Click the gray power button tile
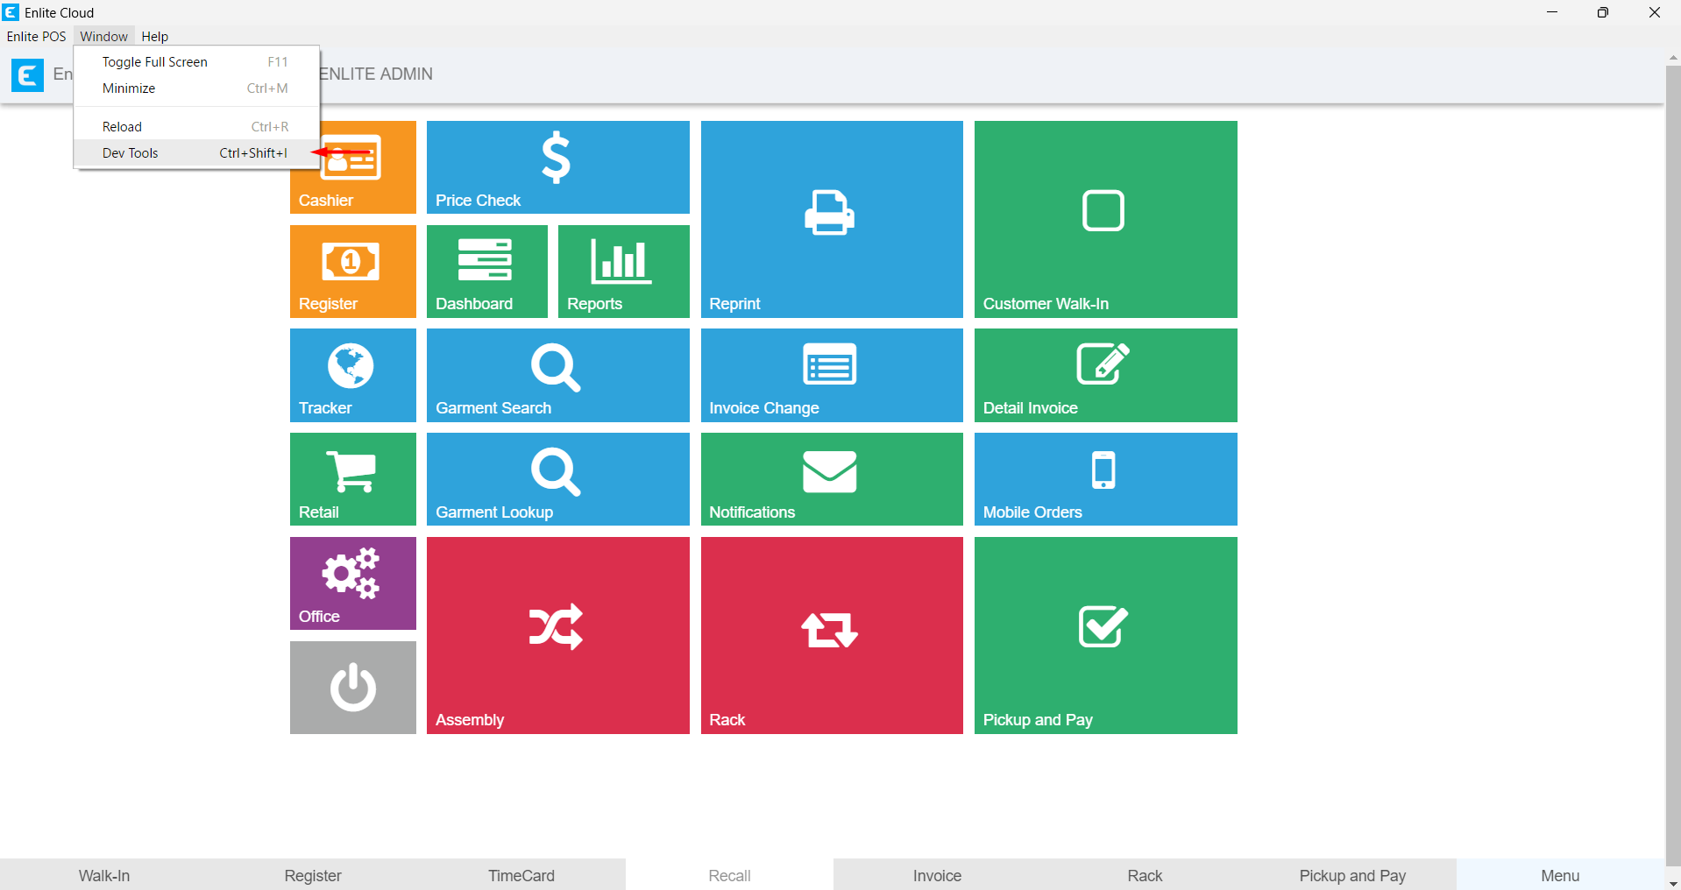 pos(352,687)
